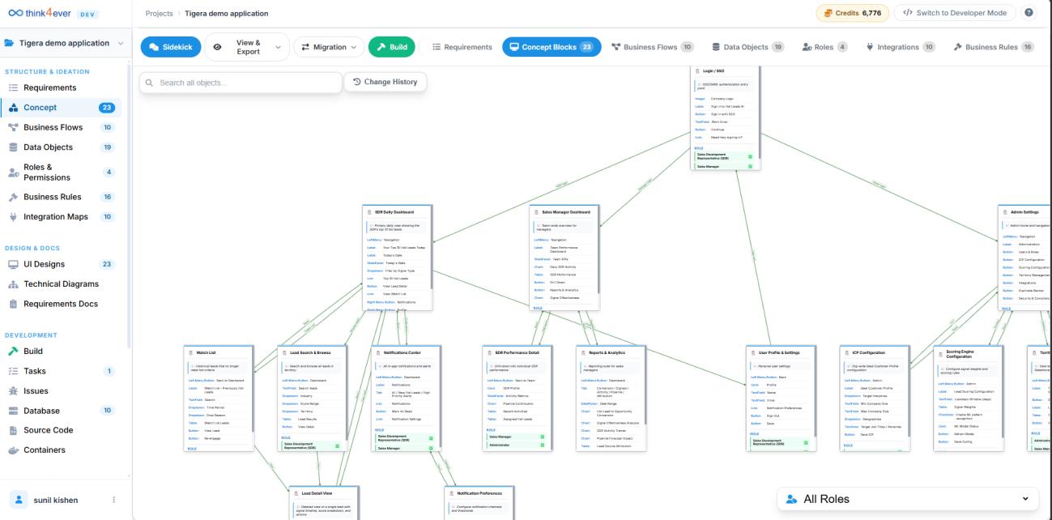The width and height of the screenshot is (1052, 520).
Task: Select the Scoring Engine Configuration block
Action: click(x=969, y=398)
